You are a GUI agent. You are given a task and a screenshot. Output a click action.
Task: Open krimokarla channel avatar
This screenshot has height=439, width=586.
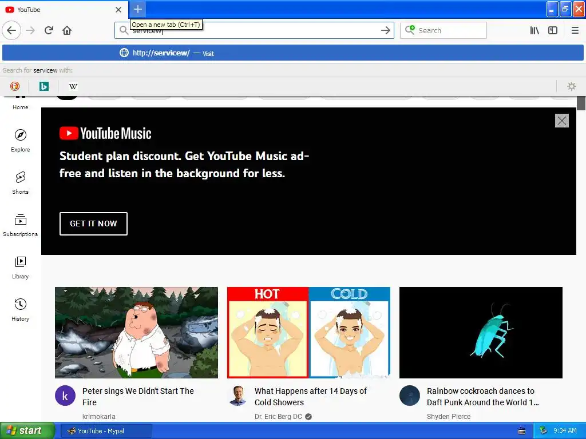point(65,396)
